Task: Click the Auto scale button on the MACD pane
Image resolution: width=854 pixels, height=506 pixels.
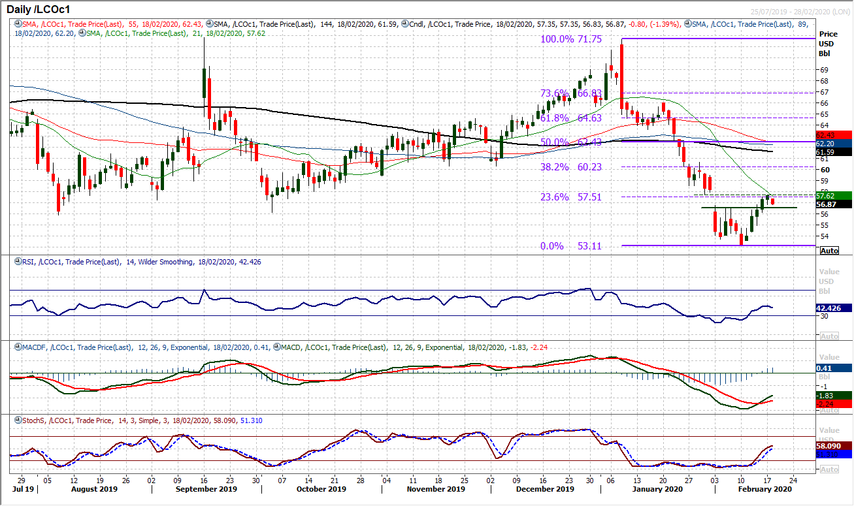Action: 829,410
